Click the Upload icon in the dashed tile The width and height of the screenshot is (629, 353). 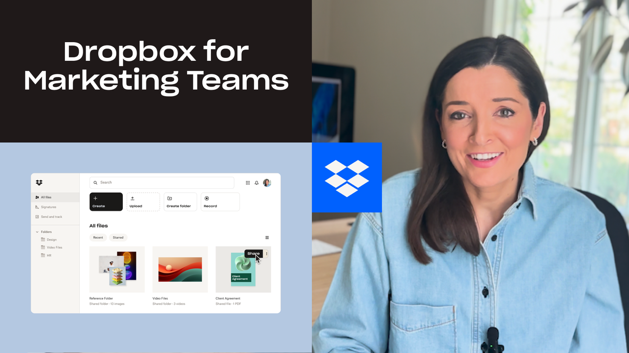pyautogui.click(x=132, y=198)
